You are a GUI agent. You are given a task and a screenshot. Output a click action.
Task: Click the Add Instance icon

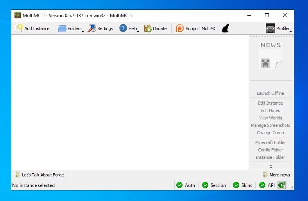[x=19, y=28]
